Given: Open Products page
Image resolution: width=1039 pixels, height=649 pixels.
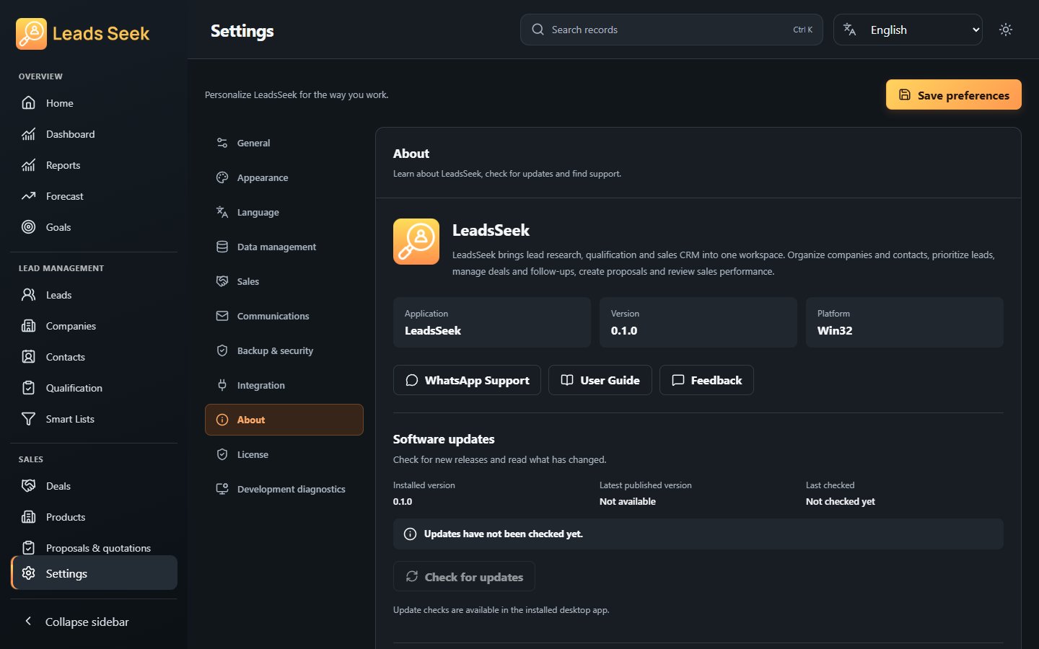Looking at the screenshot, I should click(94, 517).
